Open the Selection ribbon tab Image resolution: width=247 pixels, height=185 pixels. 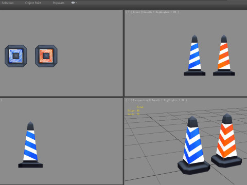pos(8,3)
